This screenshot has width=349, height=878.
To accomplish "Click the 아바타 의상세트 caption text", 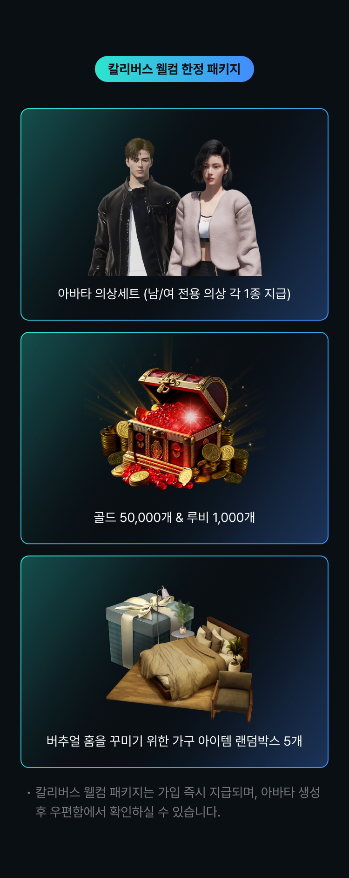I will (174, 294).
